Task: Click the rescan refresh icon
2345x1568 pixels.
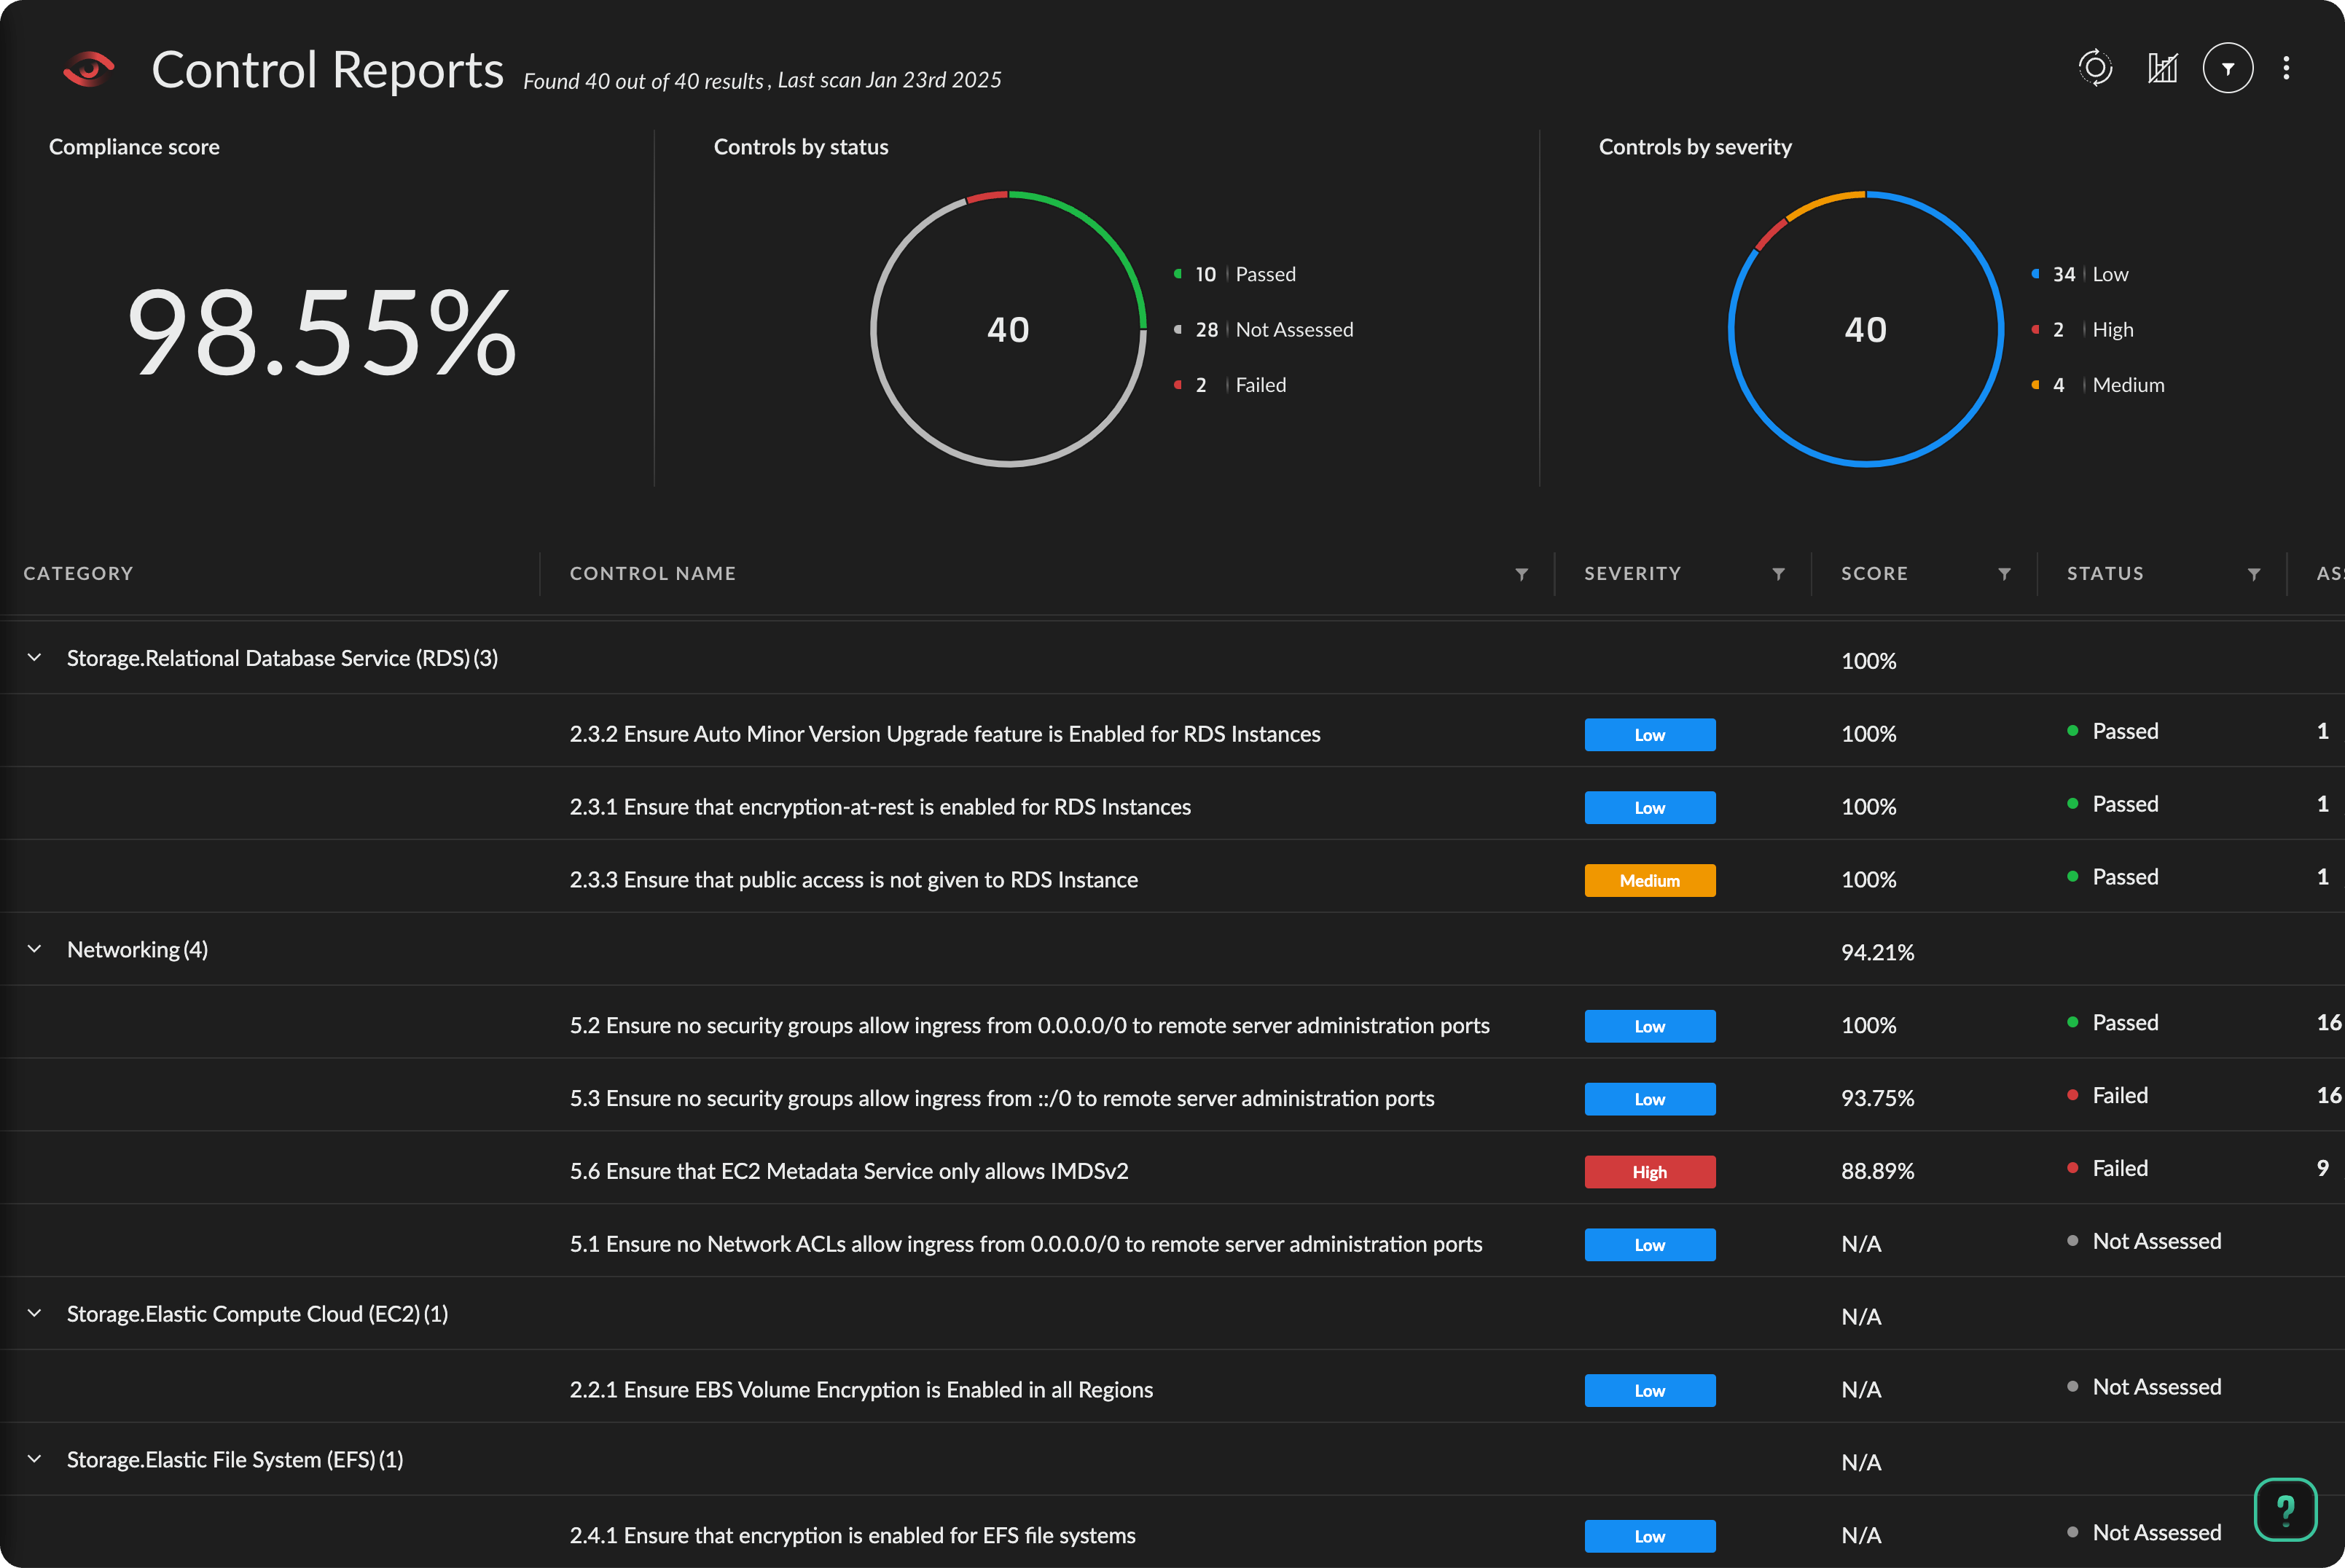Action: (2095, 68)
